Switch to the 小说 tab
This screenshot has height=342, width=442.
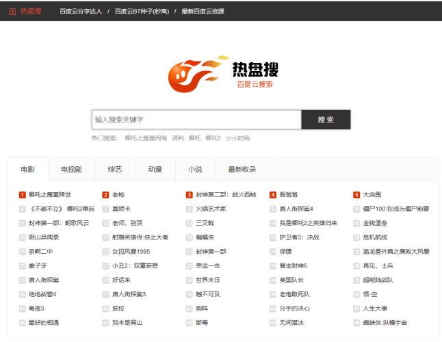(195, 170)
